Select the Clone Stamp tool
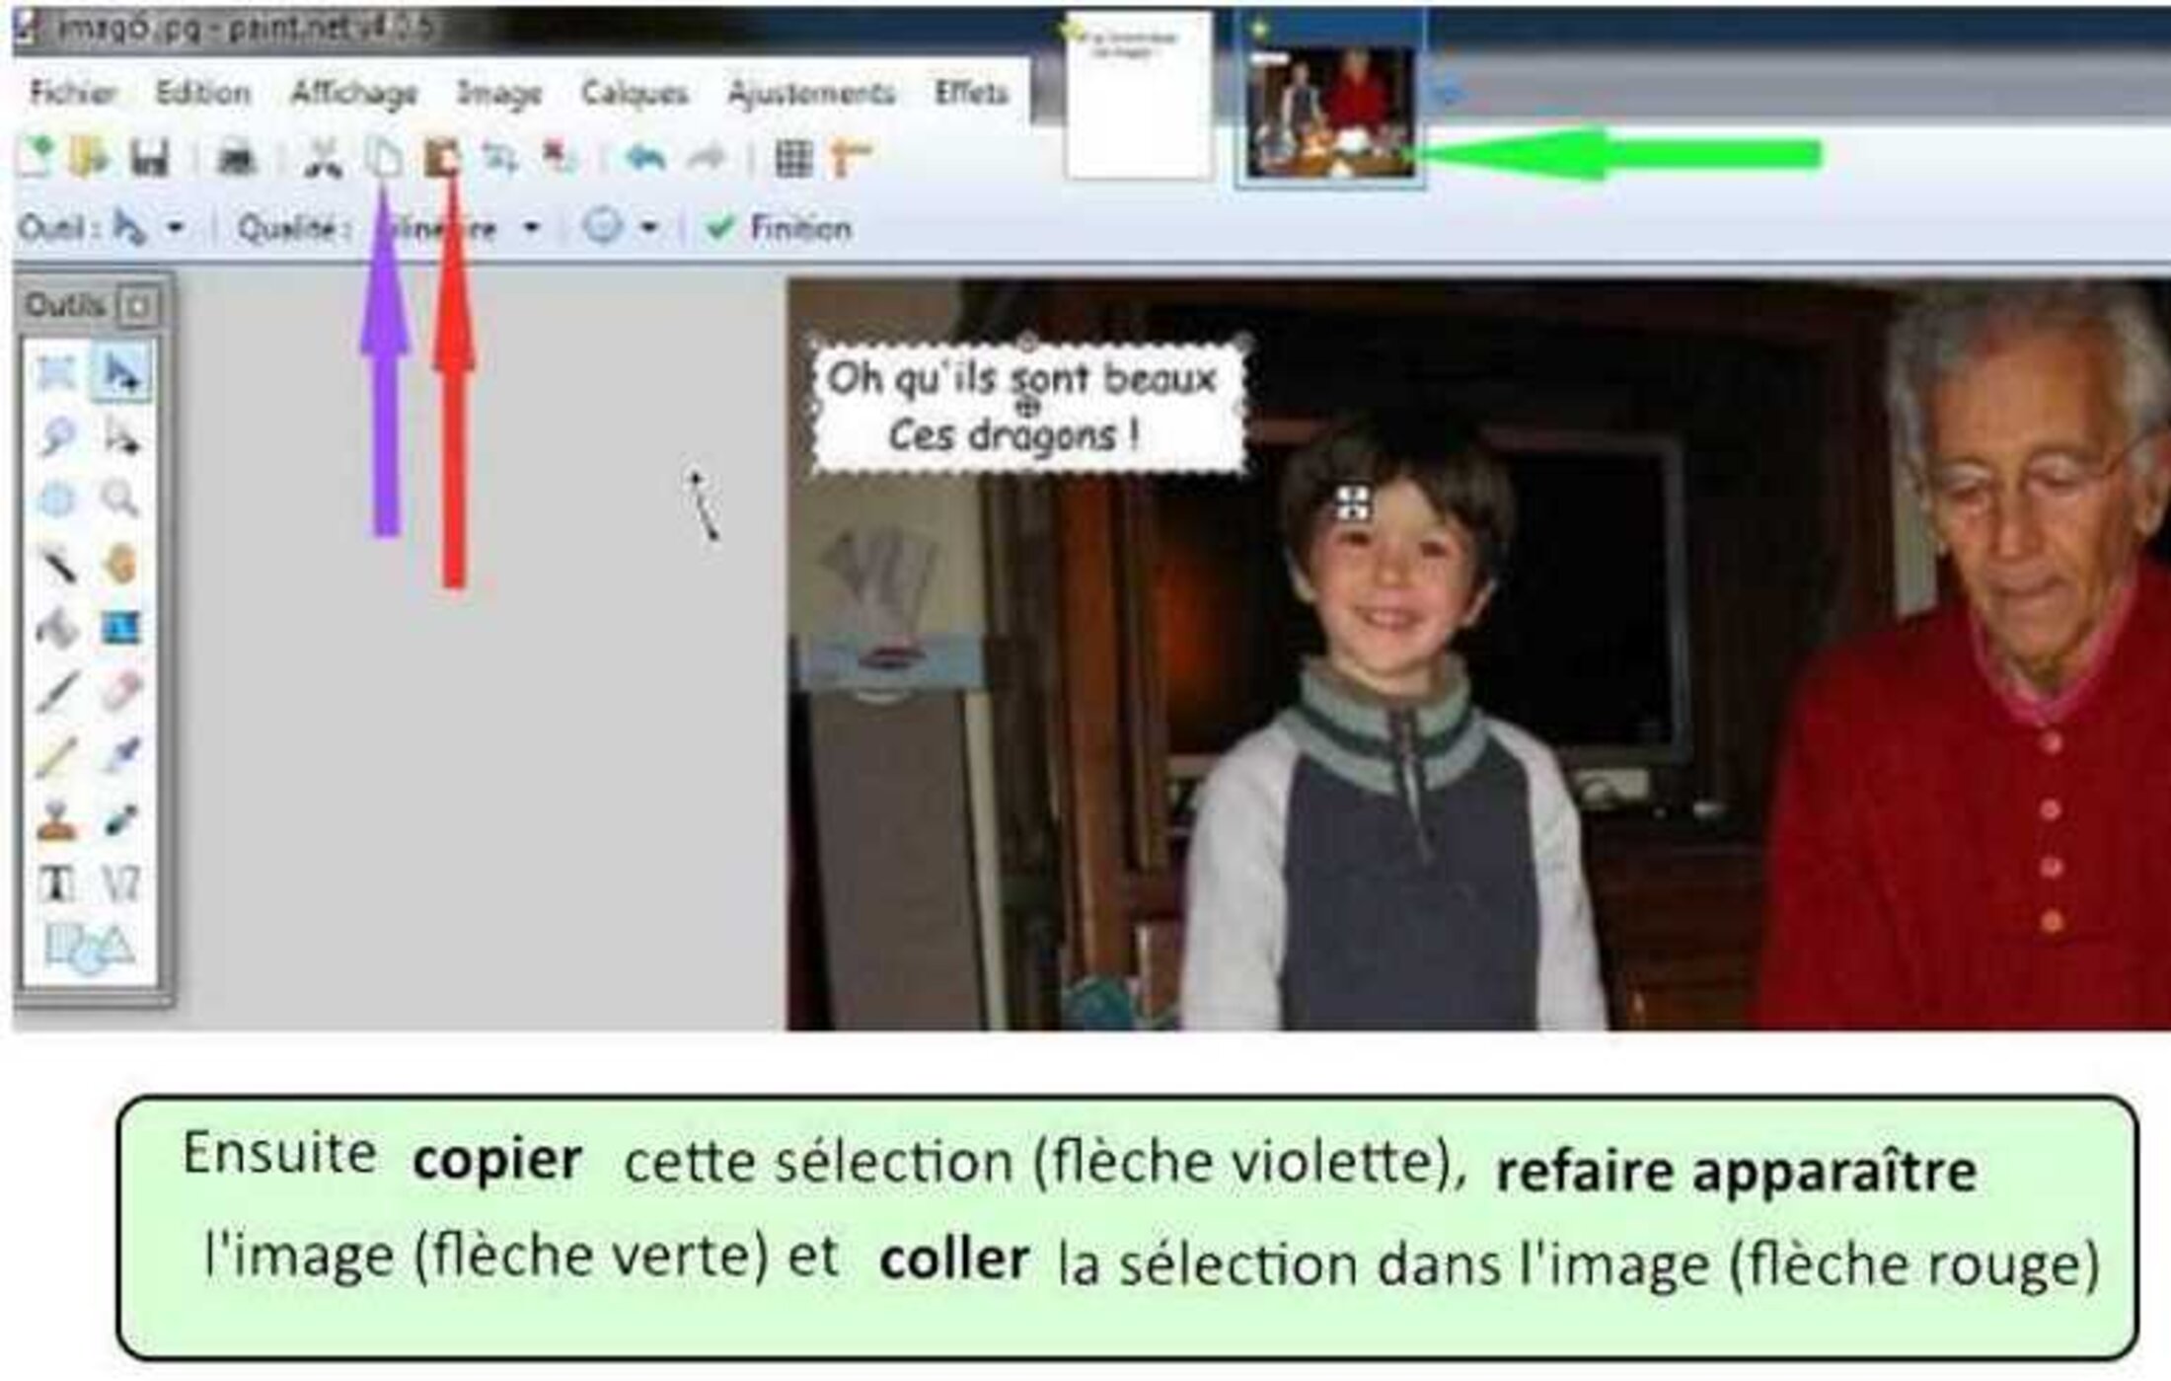The image size is (2171, 1381). (x=55, y=821)
